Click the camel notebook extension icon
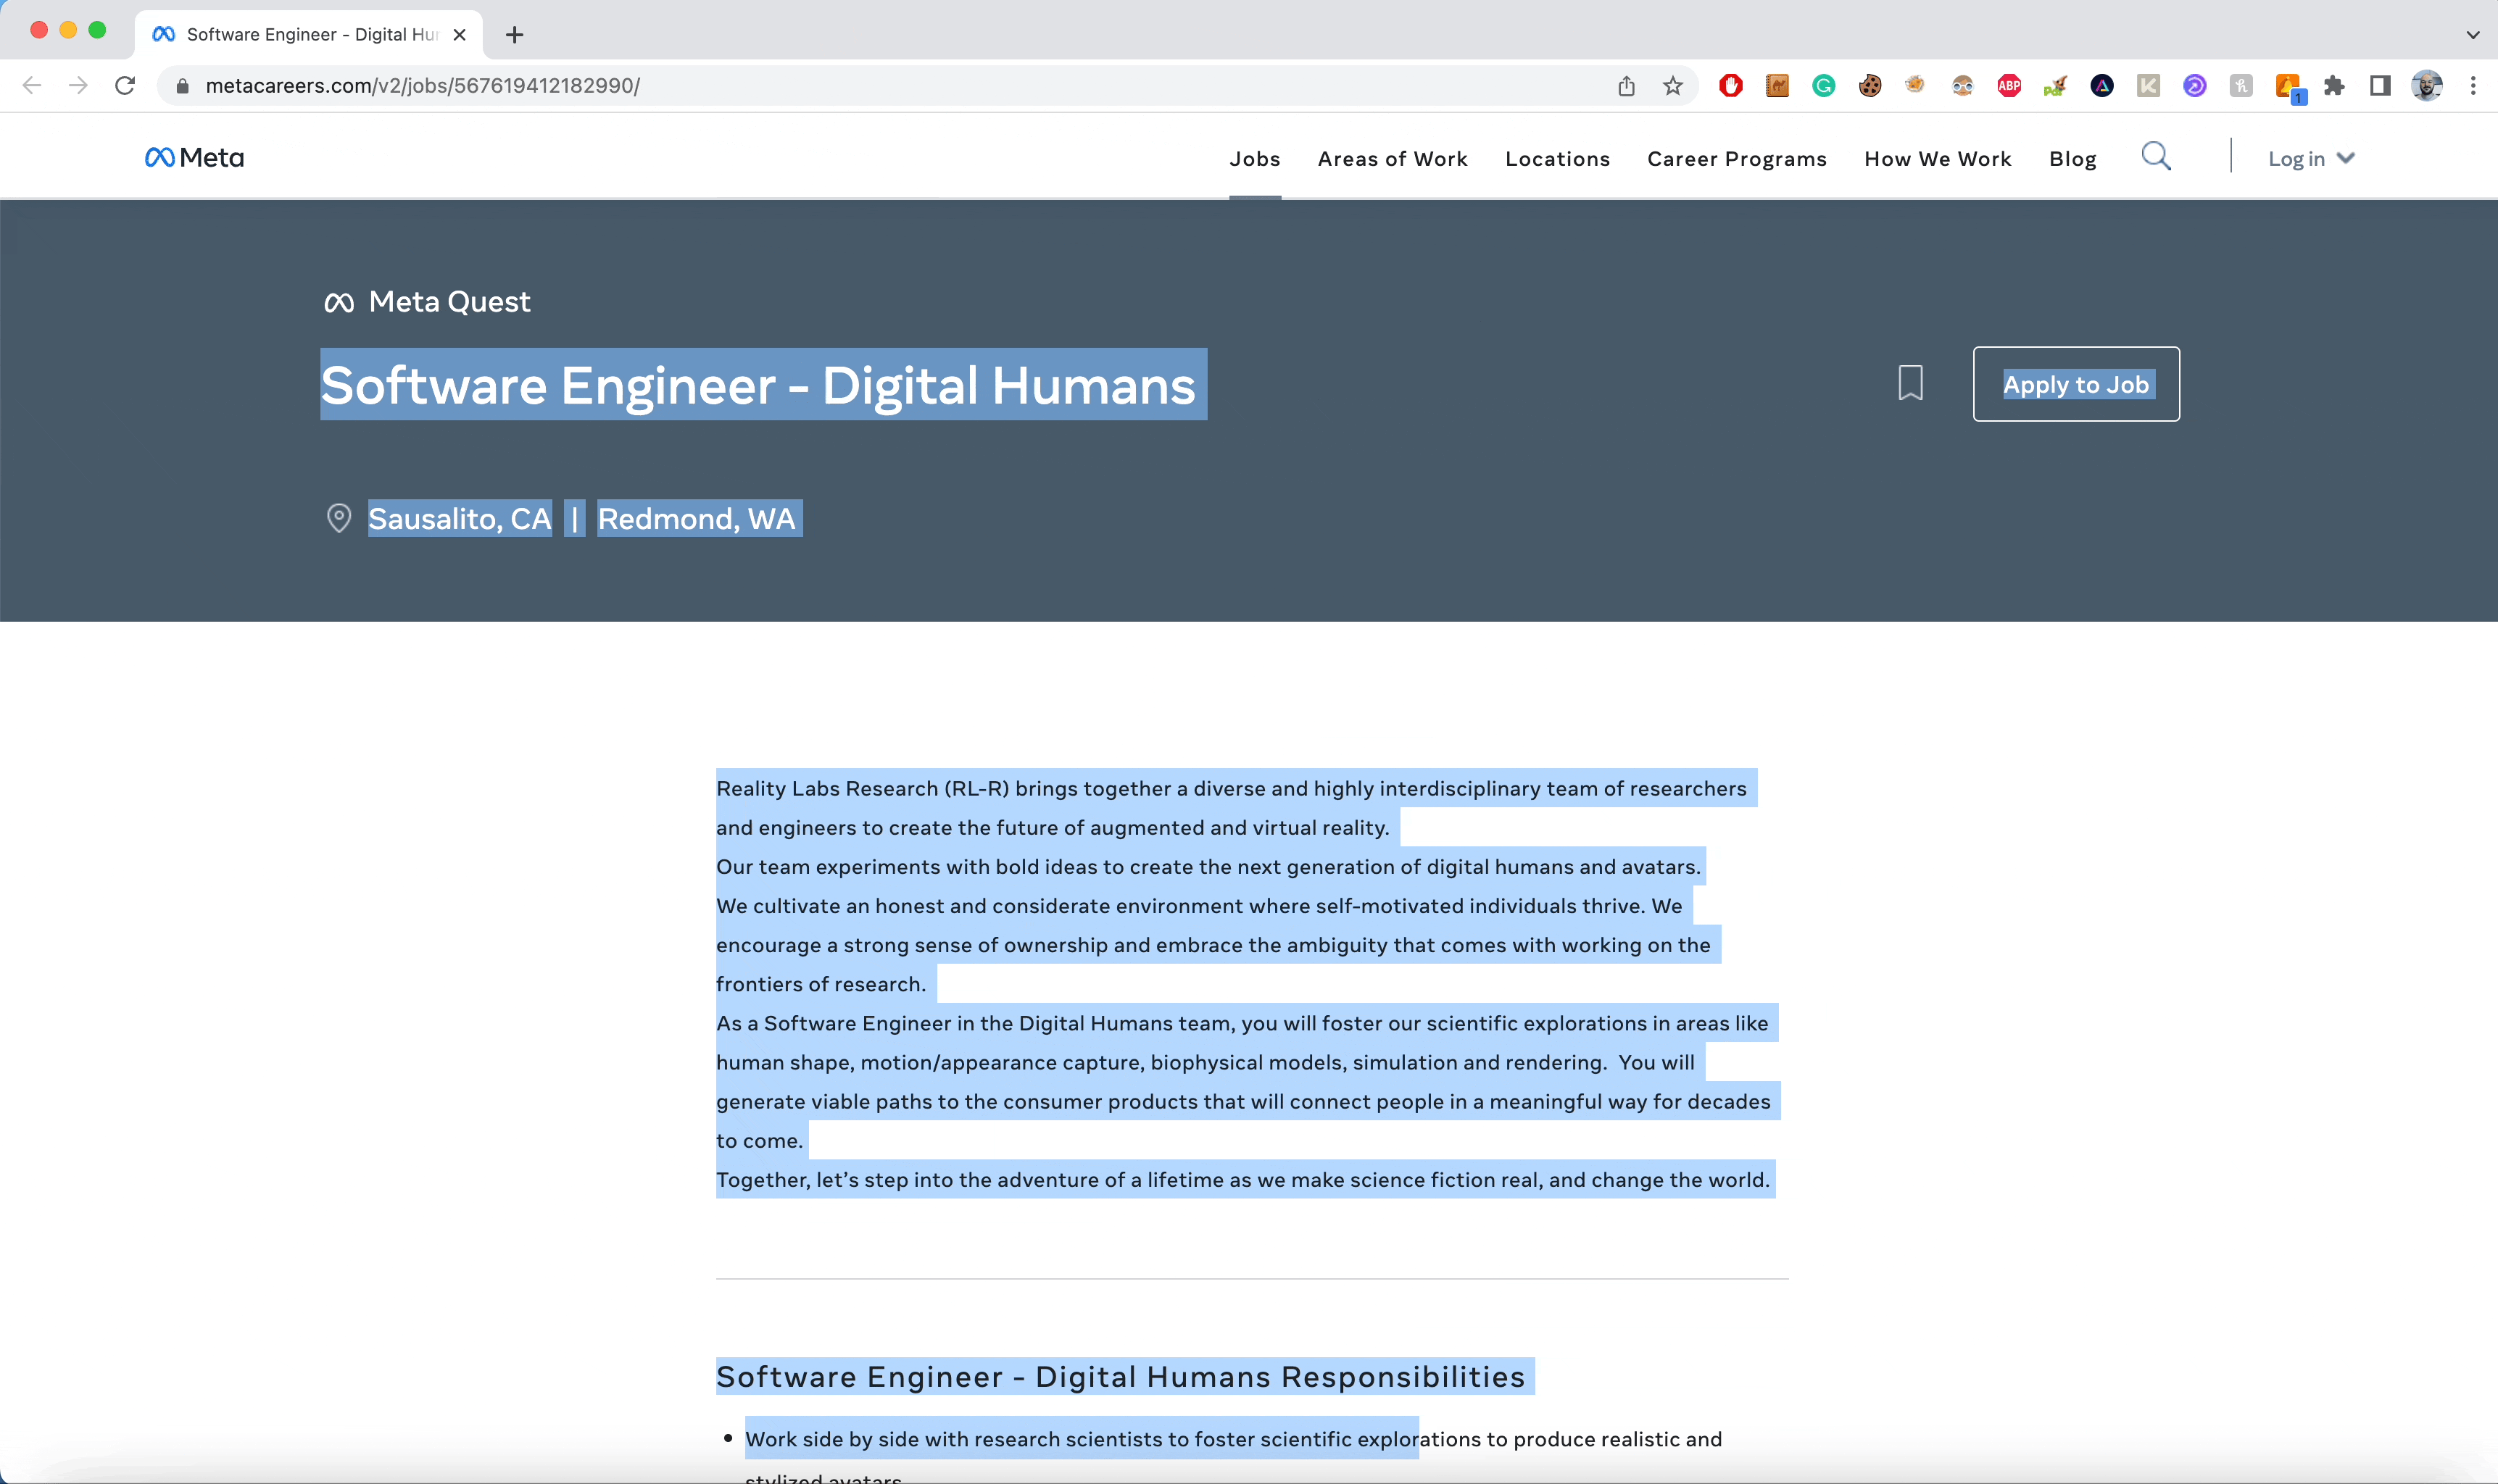2498x1484 pixels. click(1777, 86)
